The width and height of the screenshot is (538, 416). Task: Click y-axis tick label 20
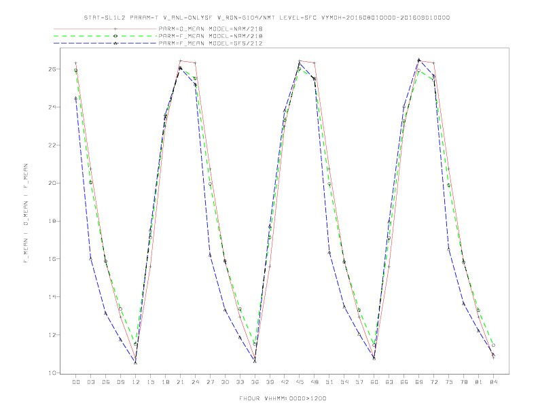click(x=52, y=184)
